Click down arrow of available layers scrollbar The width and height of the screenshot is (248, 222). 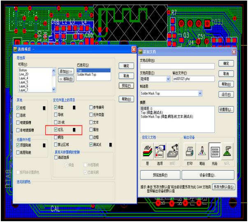(53, 89)
